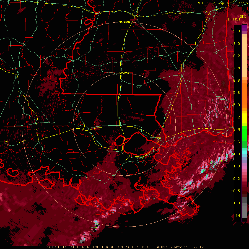249x249 pixels.
Task: Click the yellow segment of the color bar
Action: (244, 118)
